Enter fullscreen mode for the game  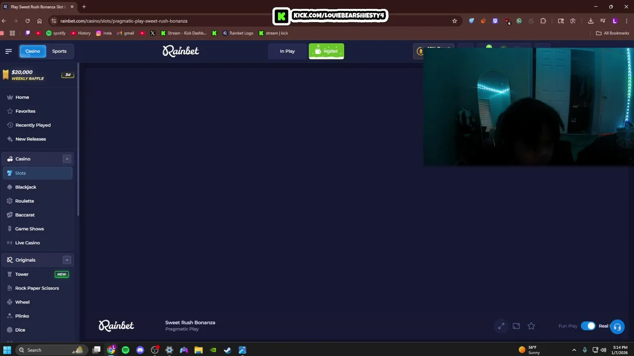pyautogui.click(x=501, y=326)
